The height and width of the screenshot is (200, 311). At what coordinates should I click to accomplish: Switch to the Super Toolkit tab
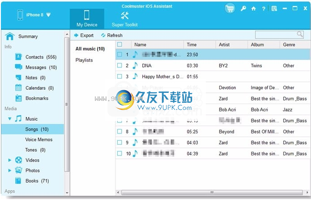point(124,19)
